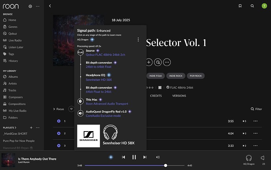Skip to the next track
Viewport: 271px width, 170px height.
(x=145, y=157)
